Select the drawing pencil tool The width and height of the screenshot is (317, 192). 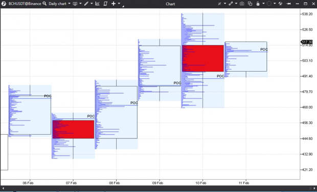[x=86, y=4]
